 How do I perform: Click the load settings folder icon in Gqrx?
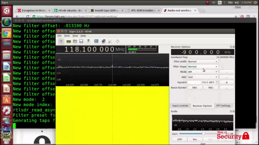tap(75, 41)
